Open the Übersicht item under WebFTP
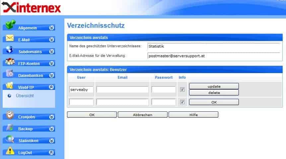This screenshot has width=286, height=159. 25,96
